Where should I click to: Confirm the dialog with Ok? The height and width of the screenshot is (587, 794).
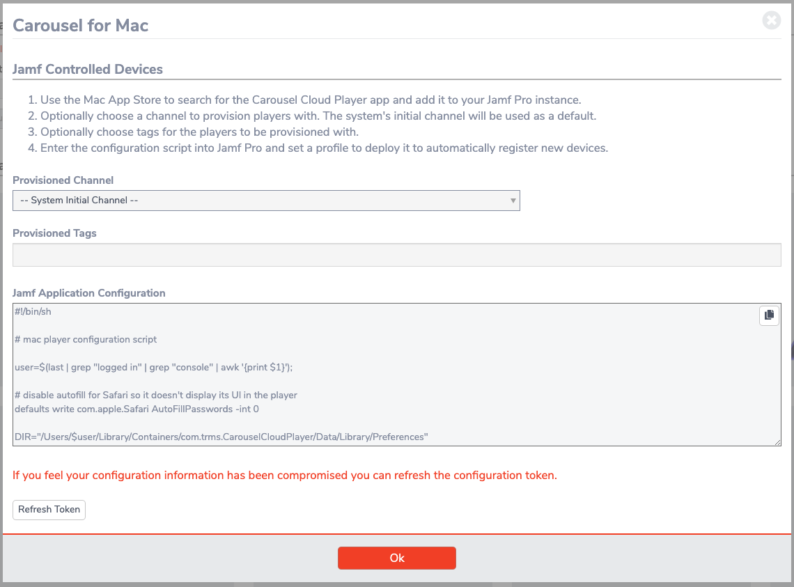(397, 558)
